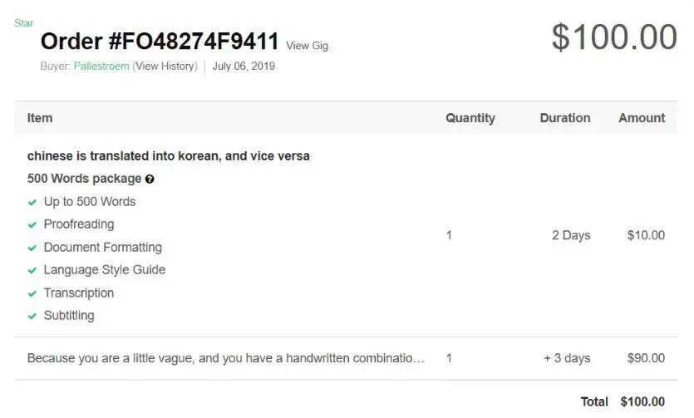Click the Star label above the order
694x418 pixels.
pyautogui.click(x=23, y=23)
